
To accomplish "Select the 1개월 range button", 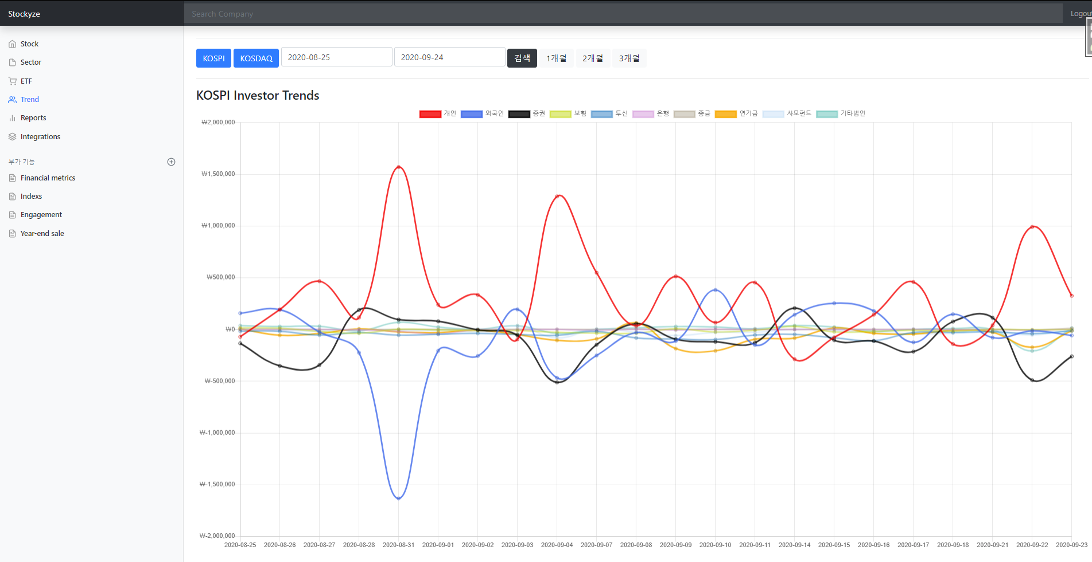I will click(556, 58).
